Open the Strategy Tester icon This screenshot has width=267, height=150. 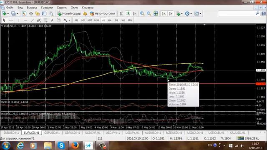[51, 14]
